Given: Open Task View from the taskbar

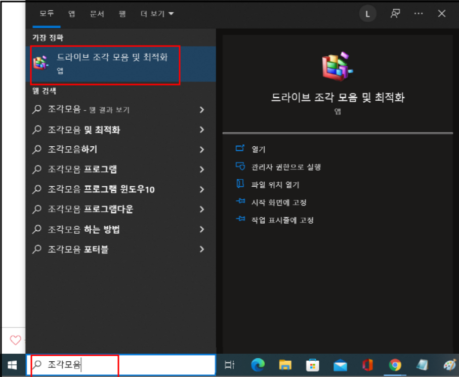Looking at the screenshot, I should point(229,364).
